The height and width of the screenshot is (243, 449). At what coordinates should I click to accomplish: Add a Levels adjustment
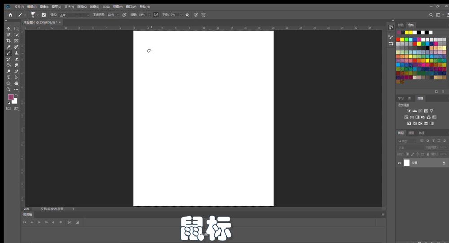414,111
